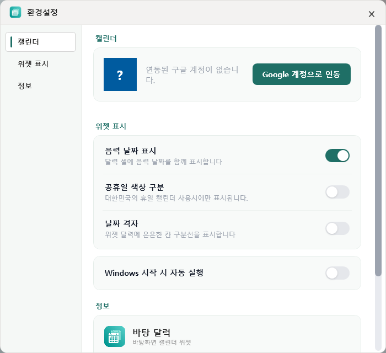This screenshot has width=386, height=353.
Task: Click the 바탕화면 캘린더 위젯 subtitle
Action: (162, 343)
